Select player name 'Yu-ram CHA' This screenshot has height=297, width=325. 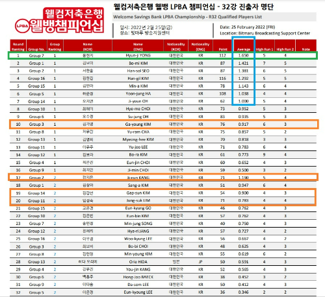[x=138, y=132]
